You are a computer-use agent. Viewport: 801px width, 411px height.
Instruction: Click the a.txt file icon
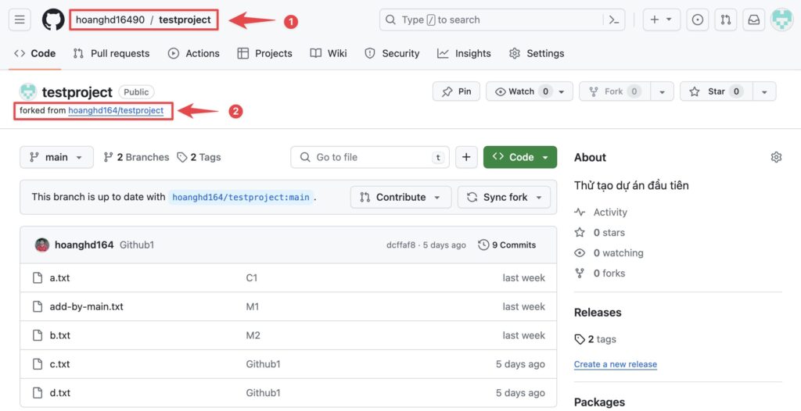click(x=38, y=277)
